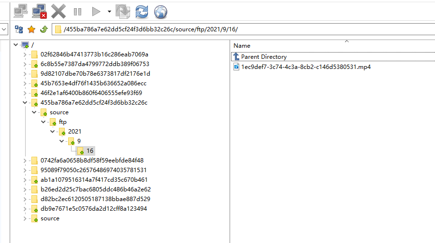
Task: Open the dropdown arrow beside the play icon
Action: pyautogui.click(x=109, y=12)
